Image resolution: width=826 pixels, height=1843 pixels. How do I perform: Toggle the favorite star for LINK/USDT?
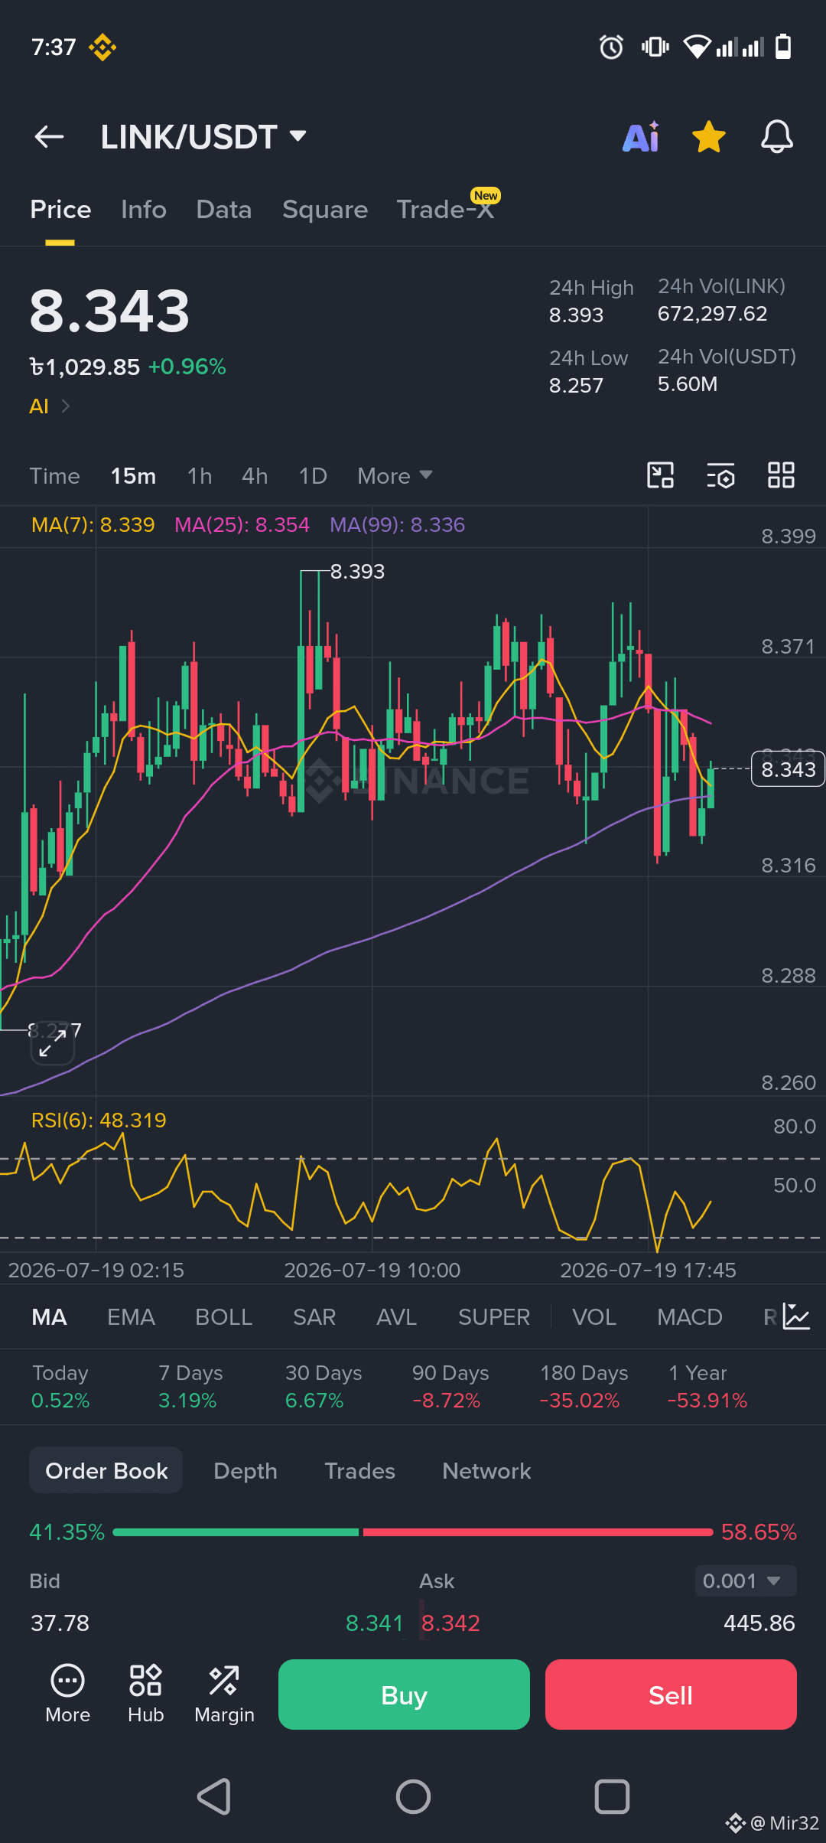708,137
